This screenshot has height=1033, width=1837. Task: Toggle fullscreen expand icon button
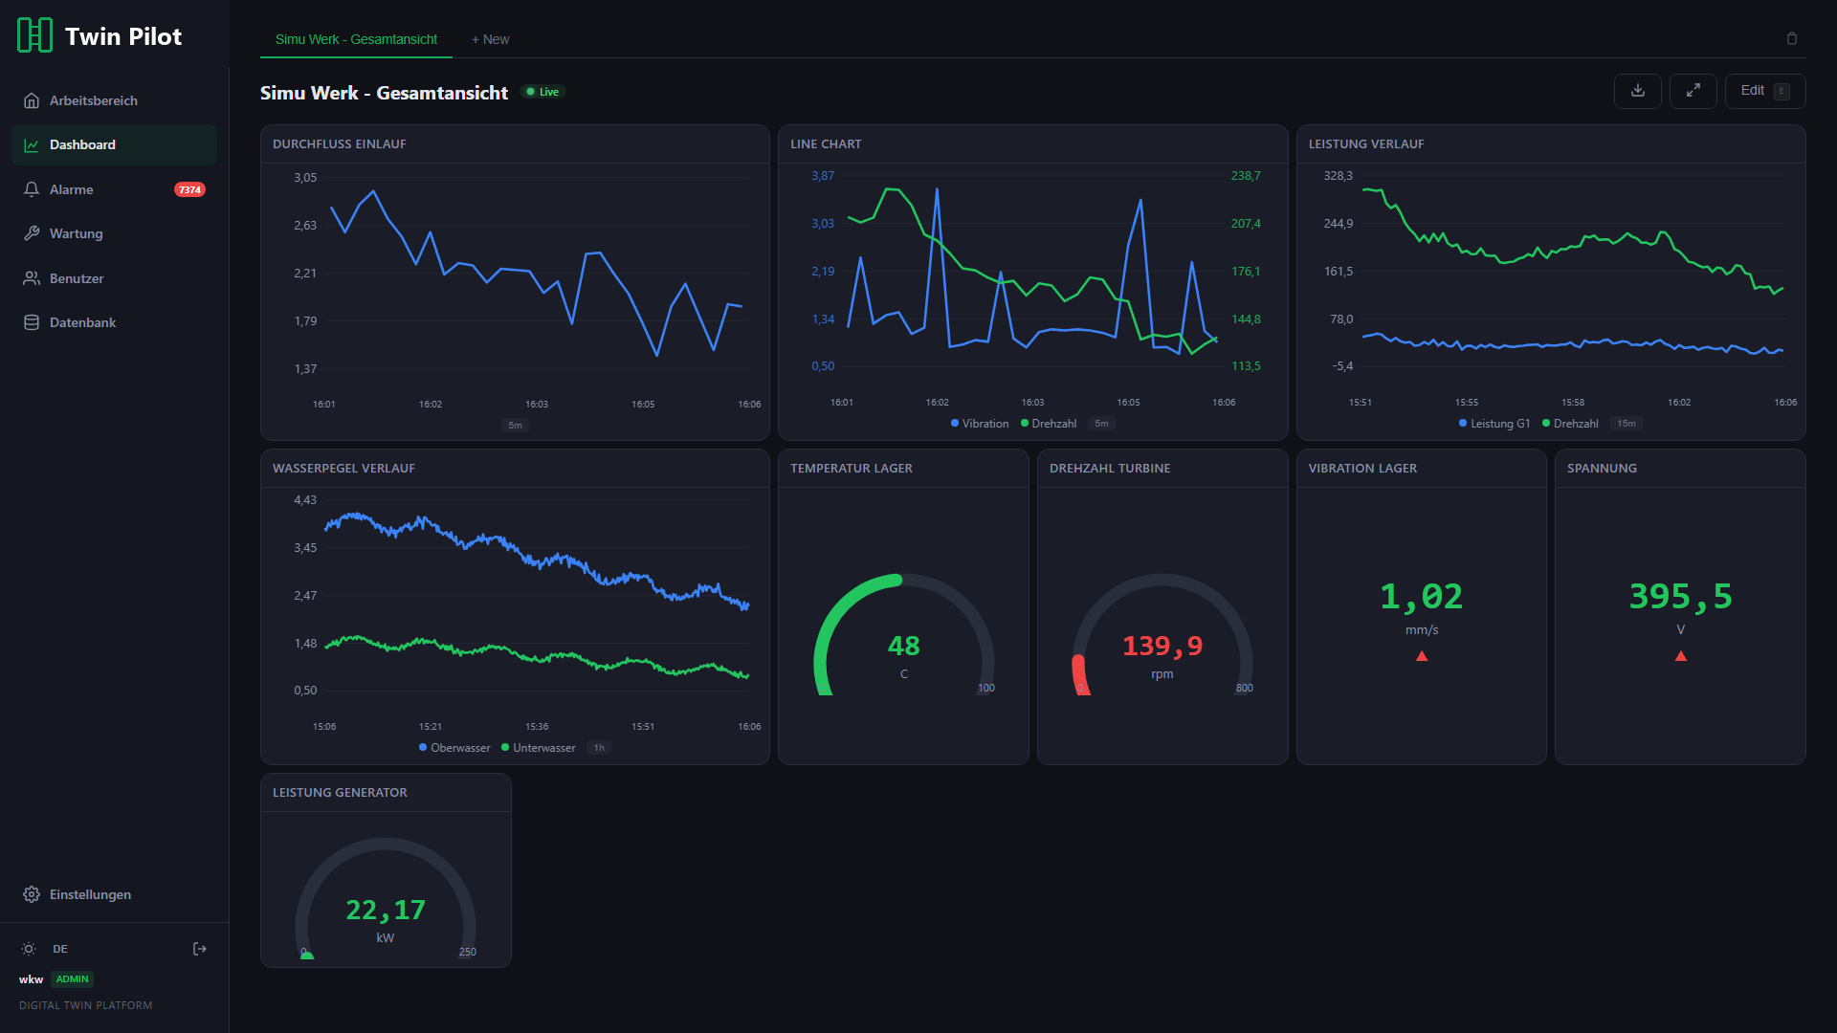point(1693,91)
